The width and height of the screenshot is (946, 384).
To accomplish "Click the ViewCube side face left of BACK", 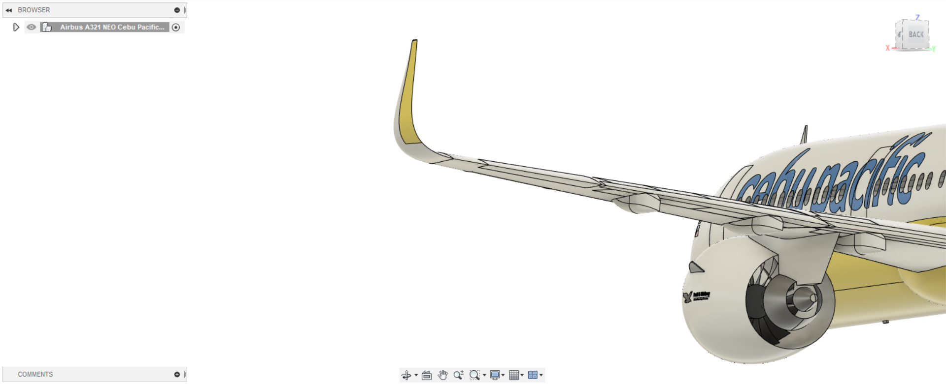I will [899, 34].
